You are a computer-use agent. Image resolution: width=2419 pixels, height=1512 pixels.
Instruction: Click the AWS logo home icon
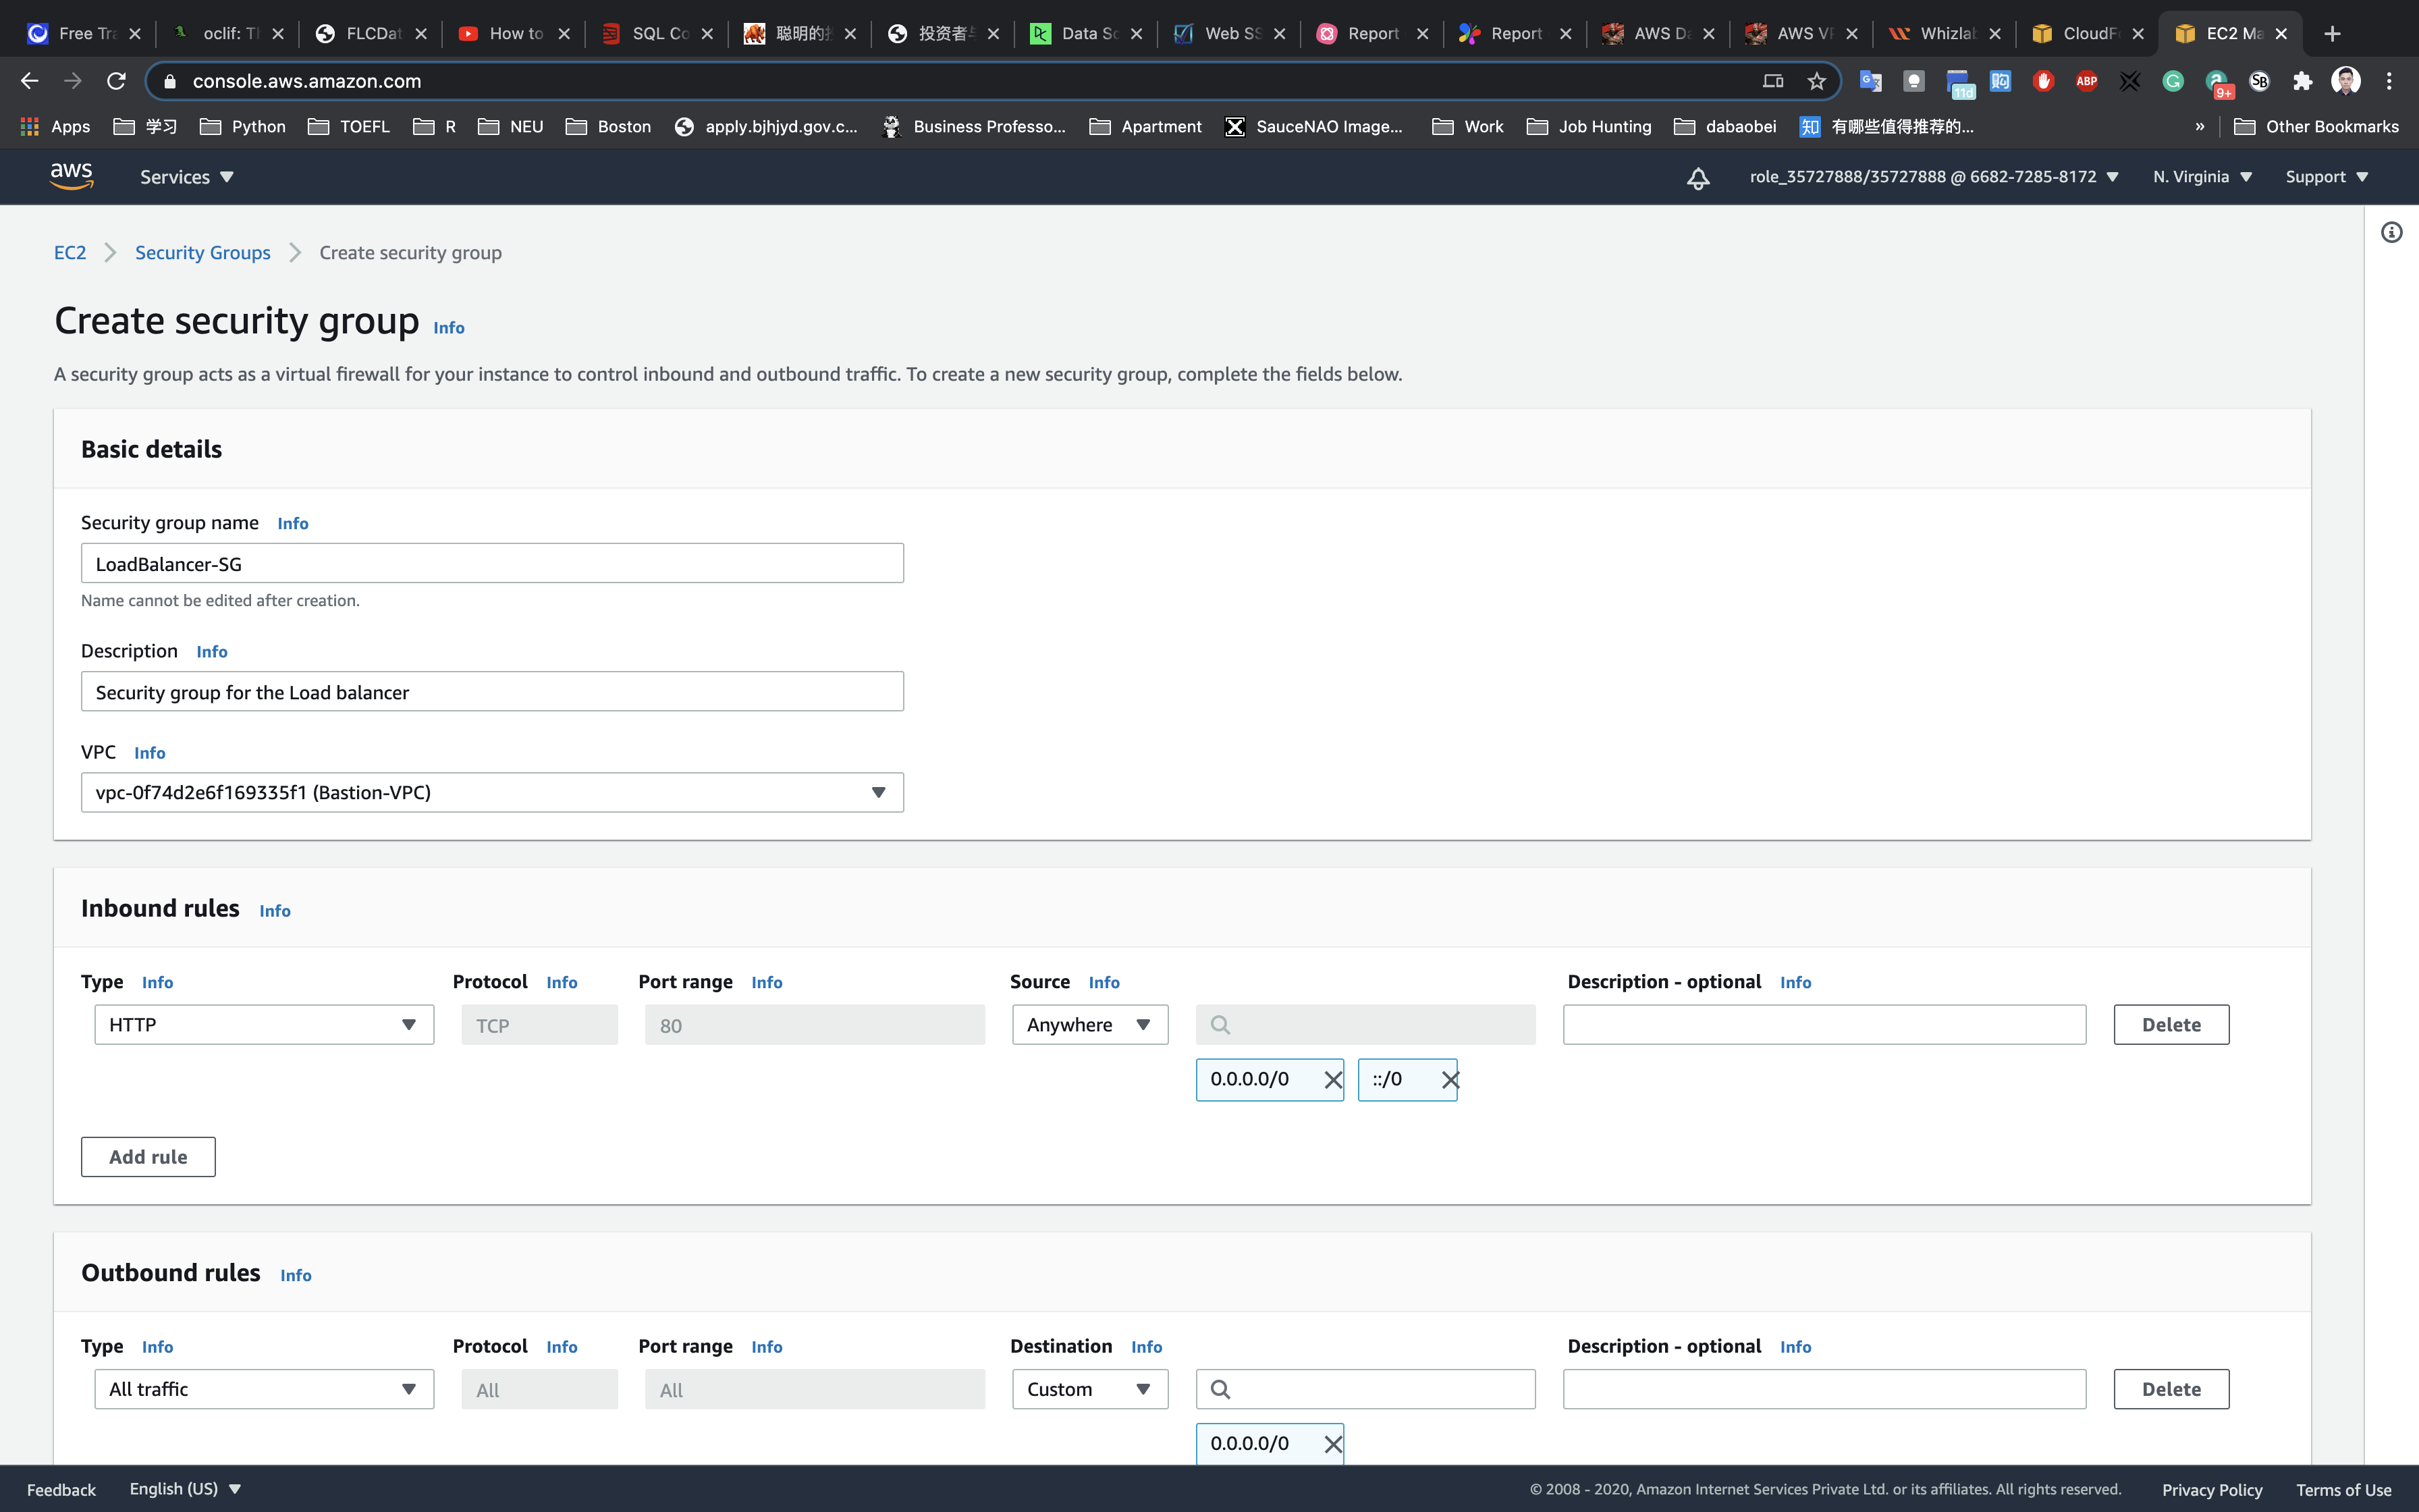pos(71,176)
